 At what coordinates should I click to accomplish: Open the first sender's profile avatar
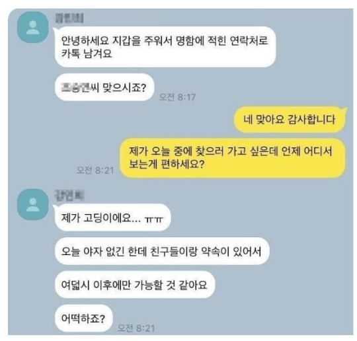(x=33, y=28)
